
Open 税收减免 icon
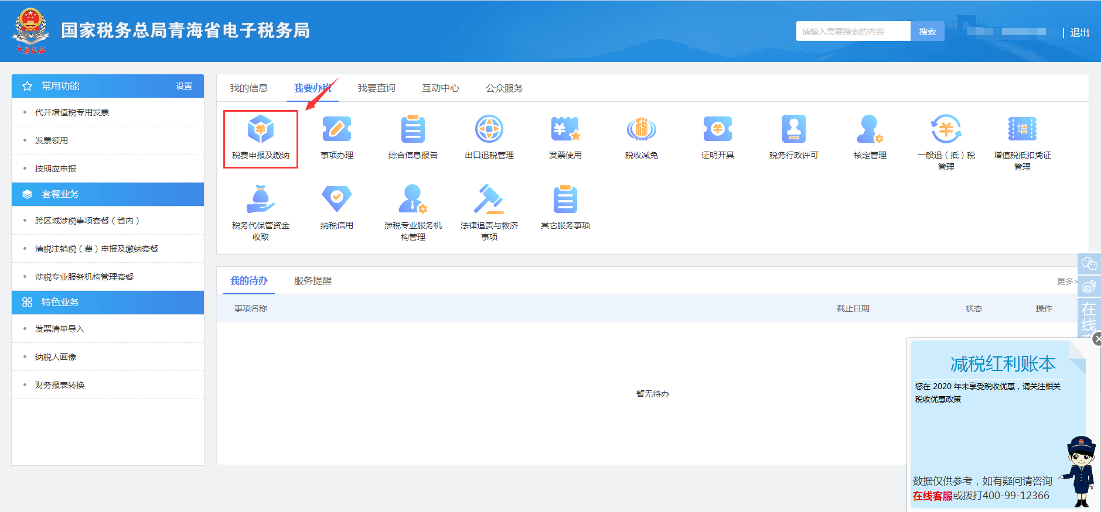(642, 129)
